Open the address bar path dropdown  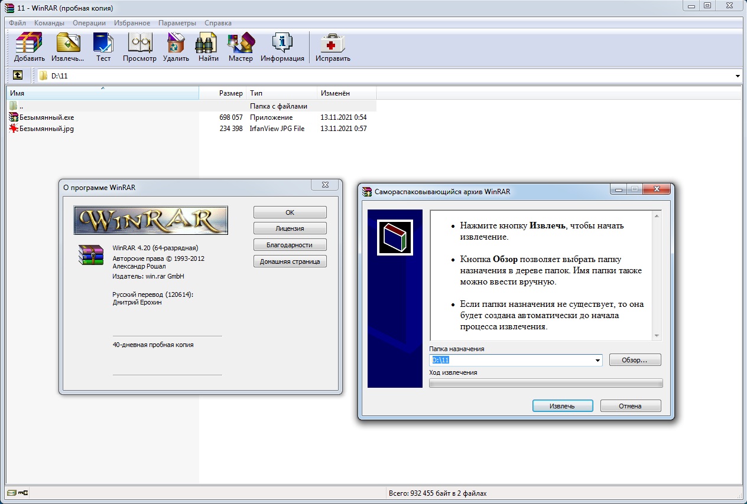(x=738, y=76)
